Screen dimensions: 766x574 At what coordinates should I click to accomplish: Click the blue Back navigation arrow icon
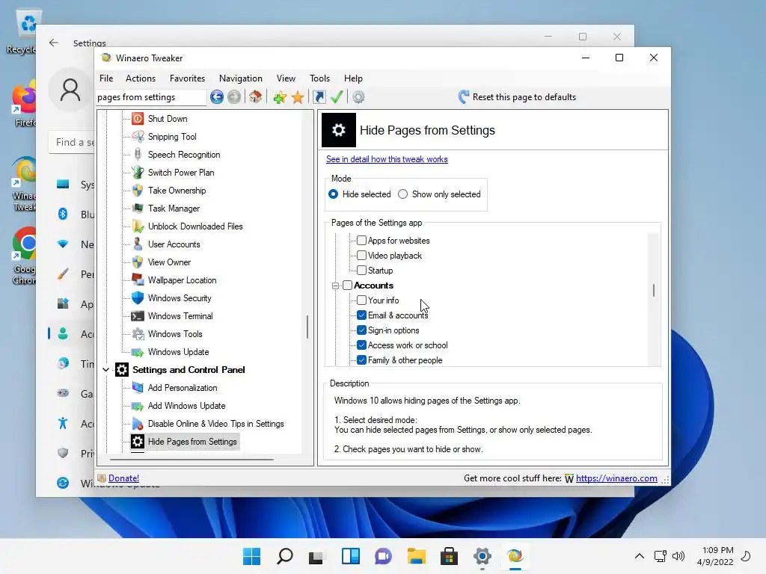click(x=217, y=97)
